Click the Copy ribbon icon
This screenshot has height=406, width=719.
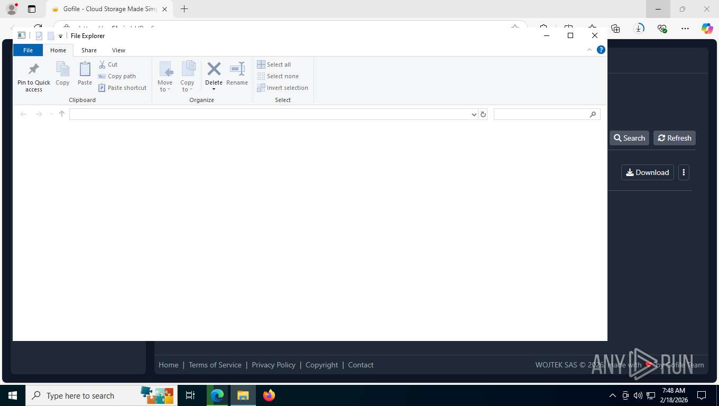tap(62, 69)
